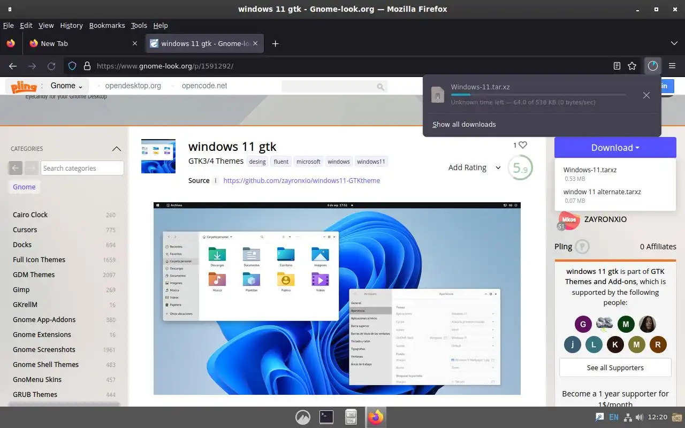Click supporter avatar labeled K
The height and width of the screenshot is (428, 685).
[x=615, y=345]
